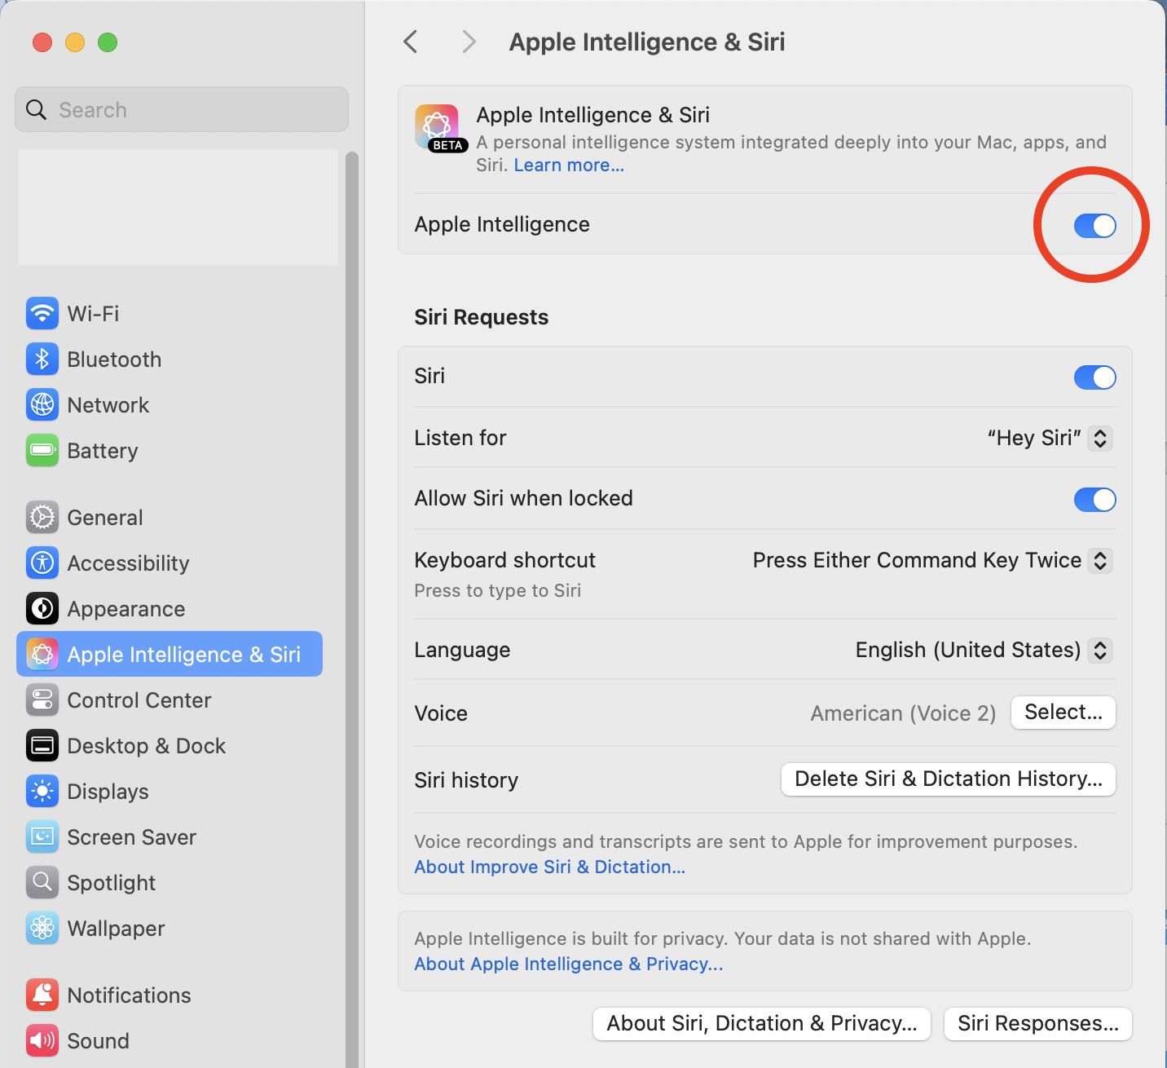Select Desktop & Dock label in sidebar
The image size is (1167, 1068).
(147, 745)
